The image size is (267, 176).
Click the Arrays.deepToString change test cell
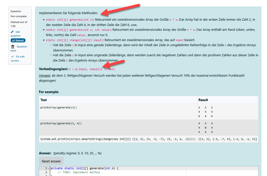118,139
